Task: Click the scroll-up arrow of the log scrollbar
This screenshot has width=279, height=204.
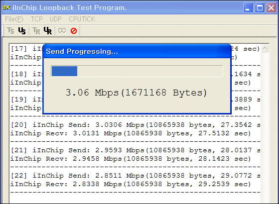Action: coord(265,48)
